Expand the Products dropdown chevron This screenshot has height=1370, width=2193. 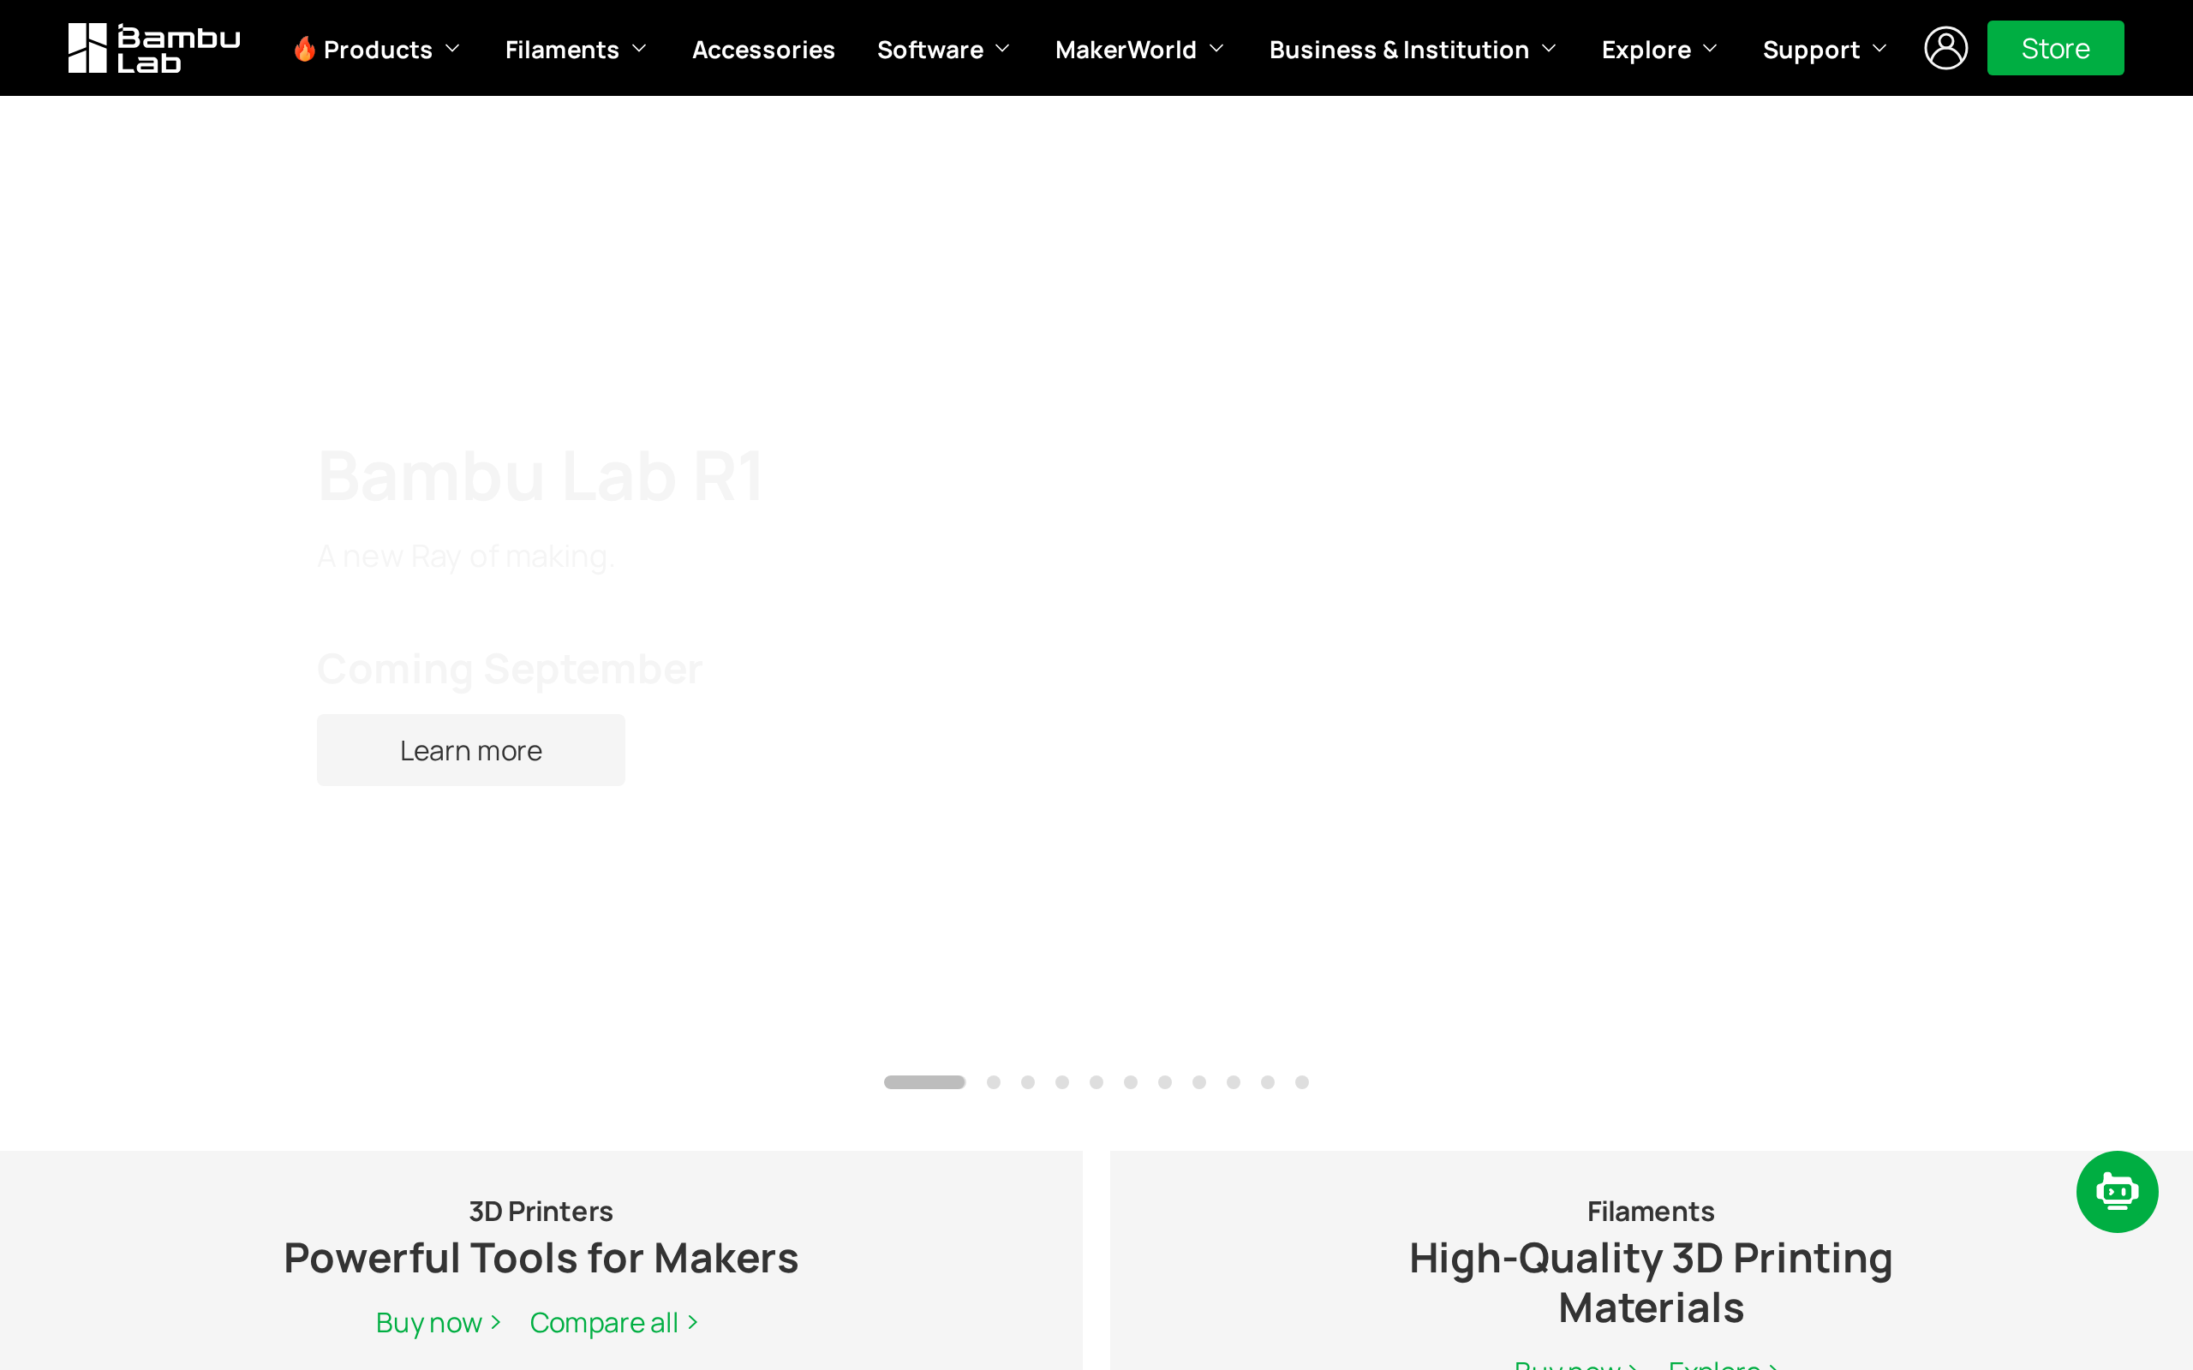pyautogui.click(x=452, y=49)
